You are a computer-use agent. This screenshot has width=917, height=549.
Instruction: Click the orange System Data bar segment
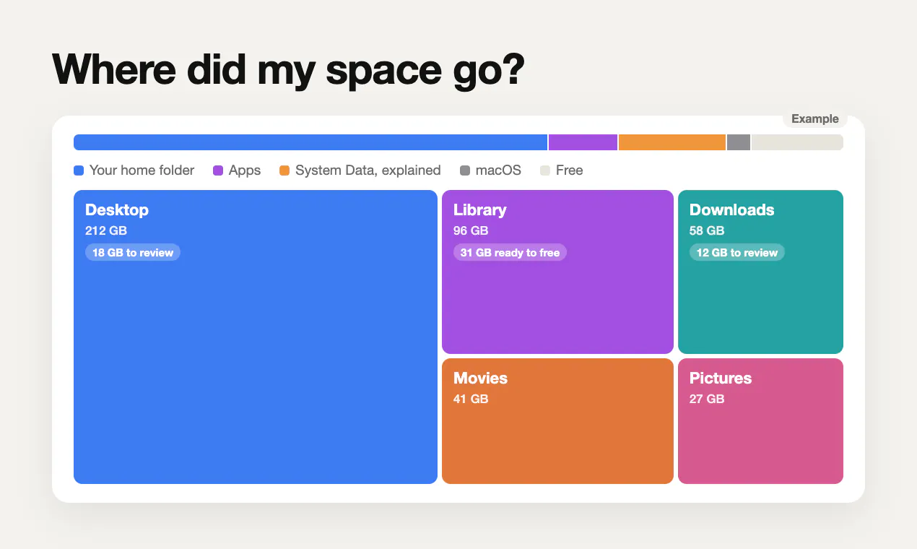(x=672, y=142)
